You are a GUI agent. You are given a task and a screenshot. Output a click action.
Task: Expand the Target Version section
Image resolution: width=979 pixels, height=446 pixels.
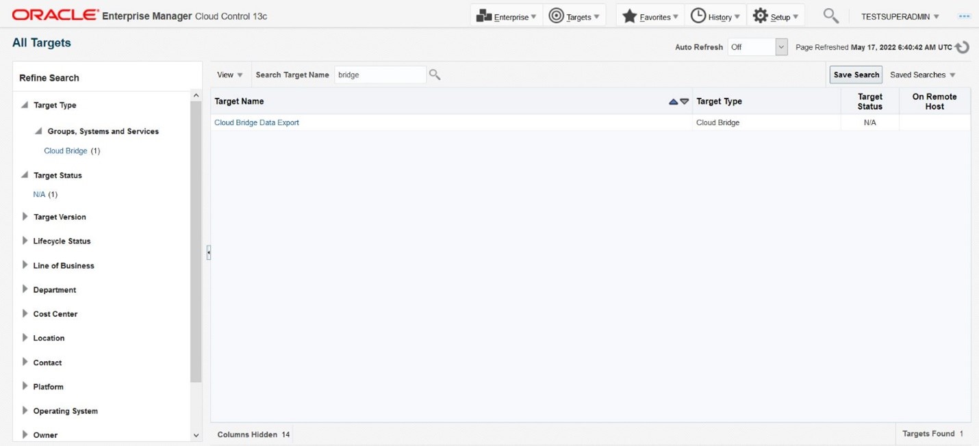(x=25, y=216)
